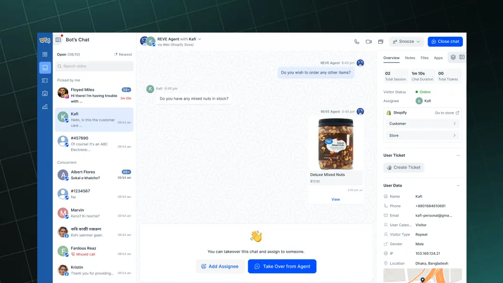The height and width of the screenshot is (283, 503).
Task: Click the Search visitor input field
Action: coord(94,67)
